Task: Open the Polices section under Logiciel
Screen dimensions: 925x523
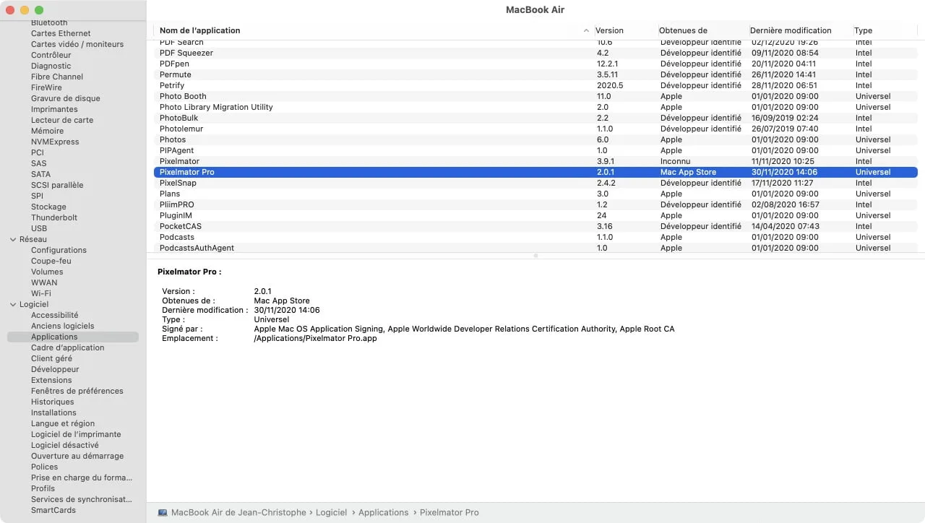Action: point(44,467)
